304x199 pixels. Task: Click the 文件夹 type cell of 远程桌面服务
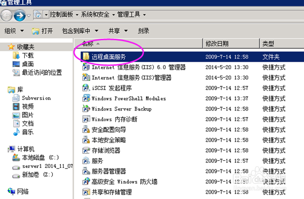(271, 57)
